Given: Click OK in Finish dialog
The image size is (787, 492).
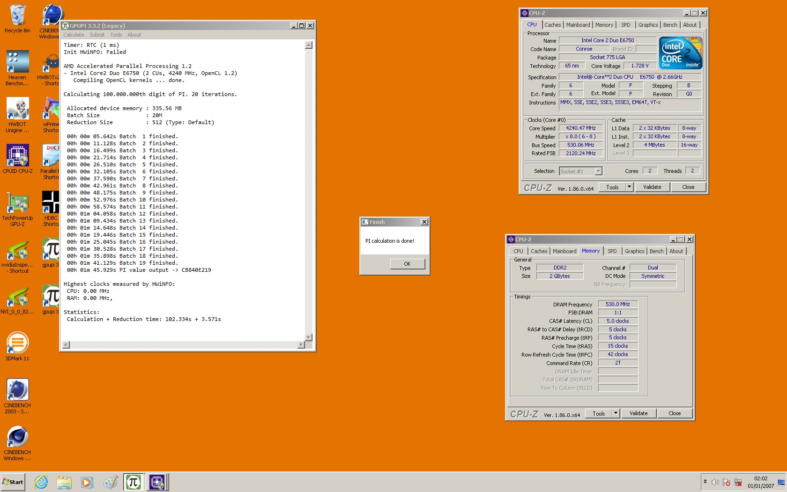Looking at the screenshot, I should click(x=407, y=264).
